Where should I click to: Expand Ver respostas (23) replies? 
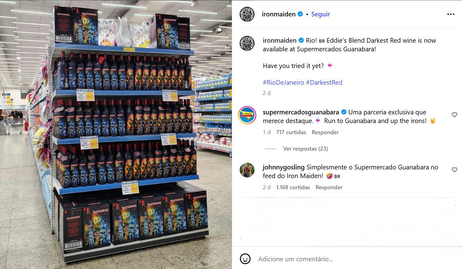click(x=306, y=149)
